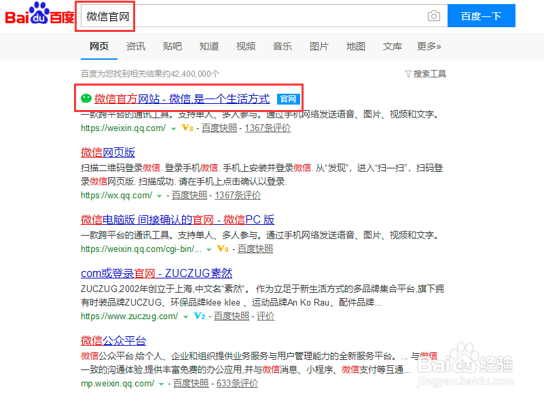The width and height of the screenshot is (544, 400).
Task: Open the 微信网页版 result
Action: [108, 152]
